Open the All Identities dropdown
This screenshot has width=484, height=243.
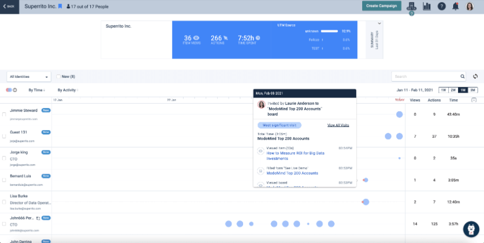pyautogui.click(x=29, y=77)
